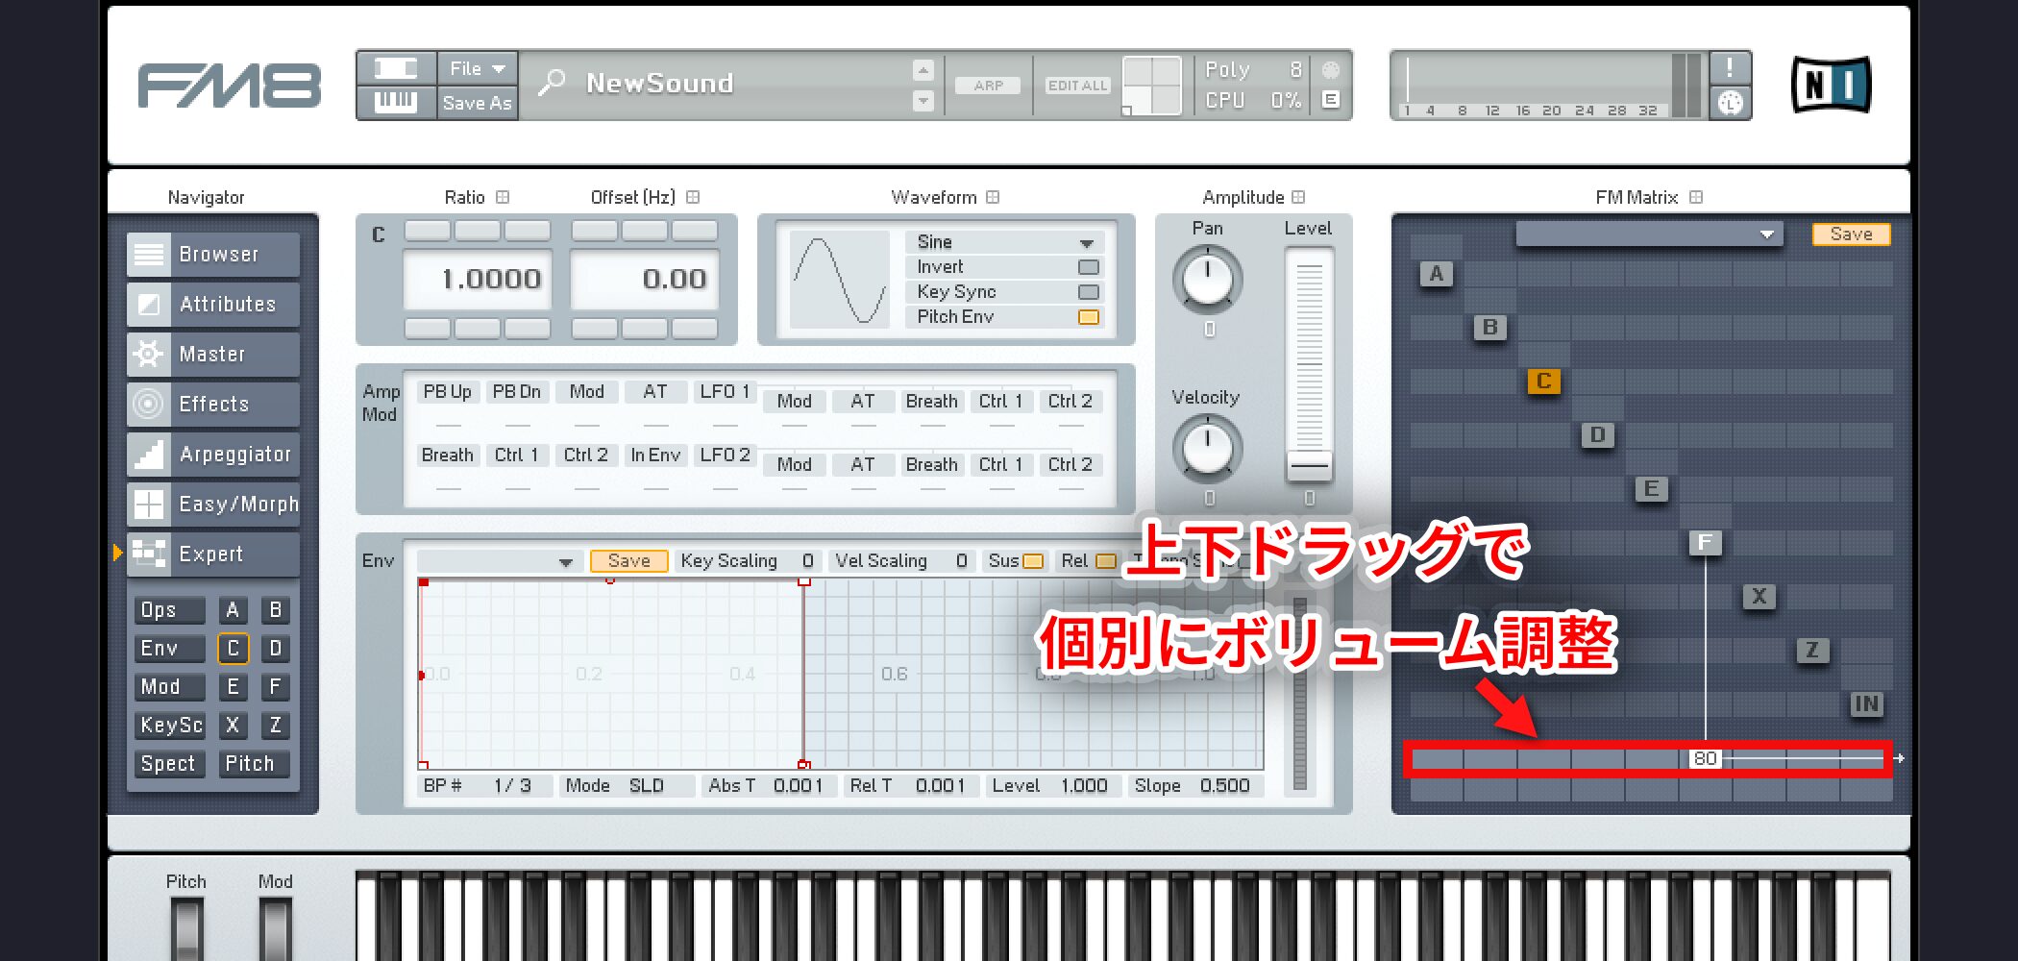The height and width of the screenshot is (961, 2018).
Task: Step to previous preset with up arrow
Action: pos(923,70)
